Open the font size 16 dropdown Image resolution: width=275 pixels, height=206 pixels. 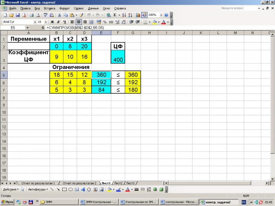(x=46, y=22)
